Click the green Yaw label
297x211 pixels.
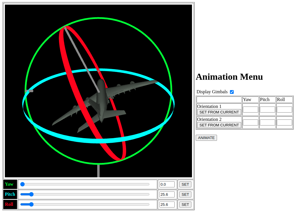pyautogui.click(x=9, y=184)
